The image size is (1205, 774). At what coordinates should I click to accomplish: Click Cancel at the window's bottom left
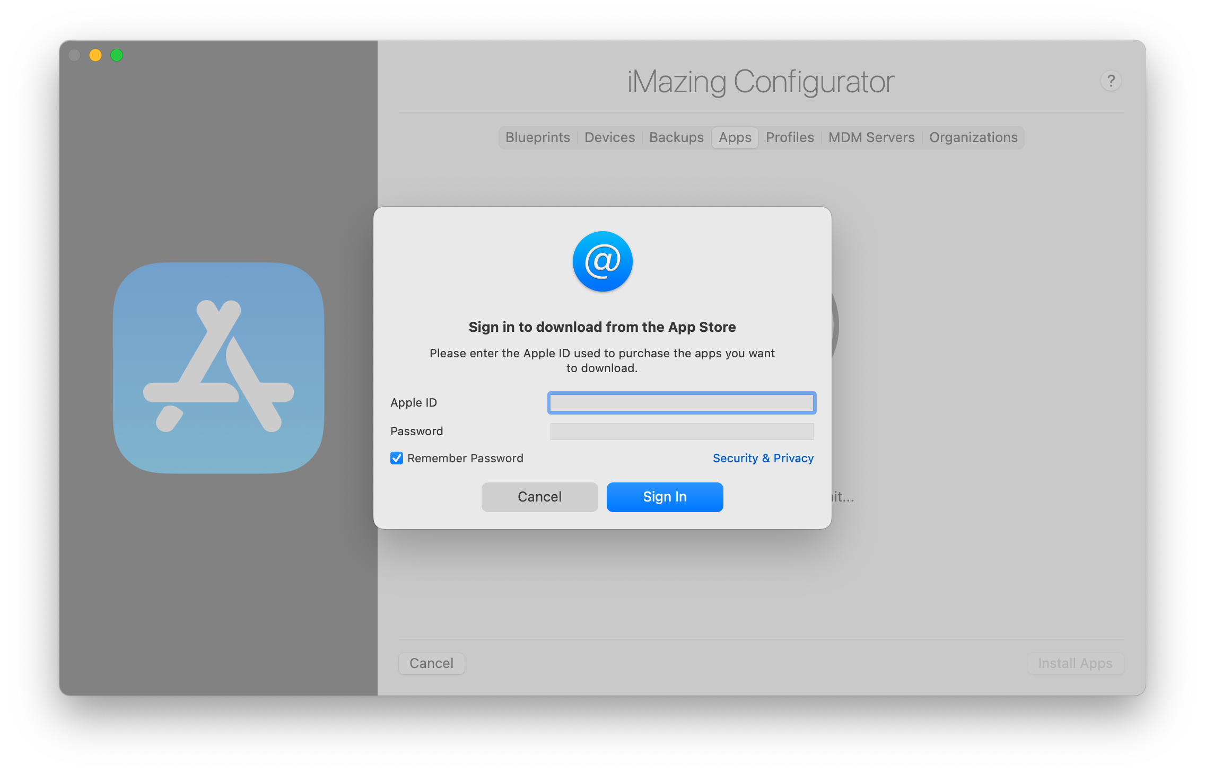(x=431, y=663)
